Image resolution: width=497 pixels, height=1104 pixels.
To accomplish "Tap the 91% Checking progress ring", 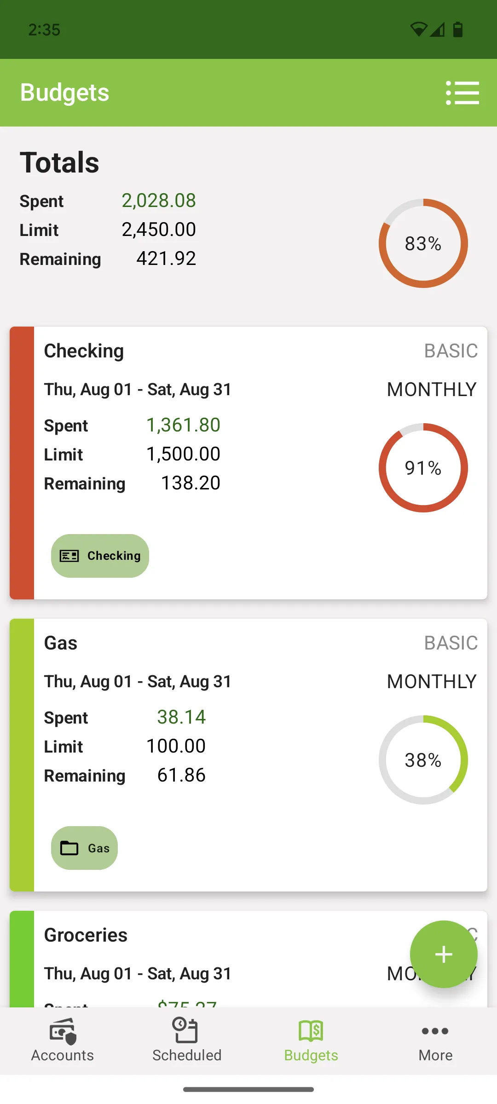I will 423,468.
